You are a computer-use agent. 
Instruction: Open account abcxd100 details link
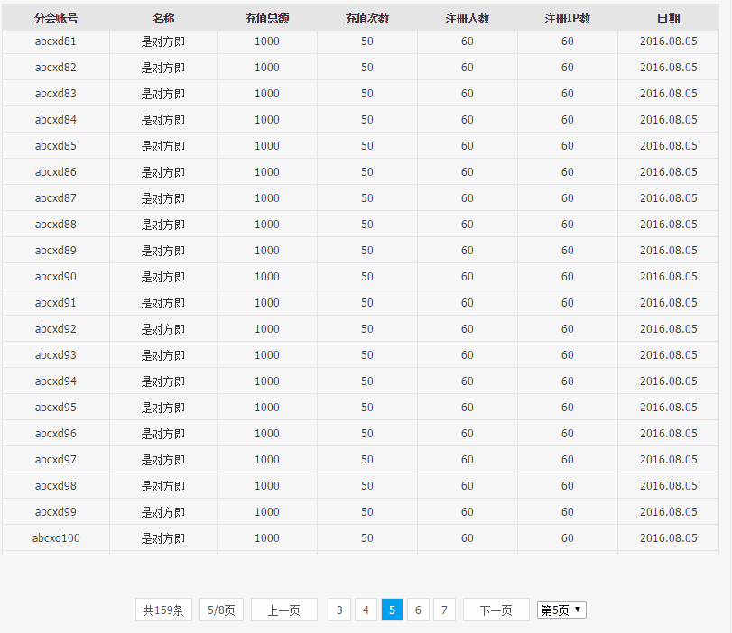(55, 538)
